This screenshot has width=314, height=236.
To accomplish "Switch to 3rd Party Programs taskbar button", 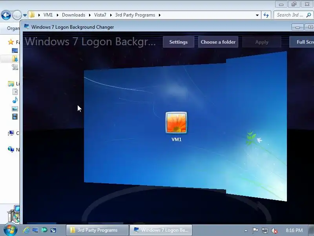I will click(97, 230).
